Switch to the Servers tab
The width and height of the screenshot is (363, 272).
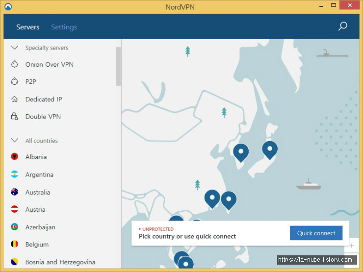(28, 27)
